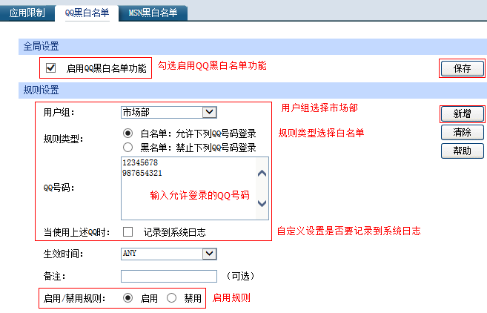
Task: Select the 白名单 radio option
Action: [x=127, y=134]
